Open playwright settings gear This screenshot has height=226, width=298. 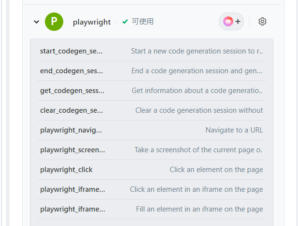[x=262, y=22]
